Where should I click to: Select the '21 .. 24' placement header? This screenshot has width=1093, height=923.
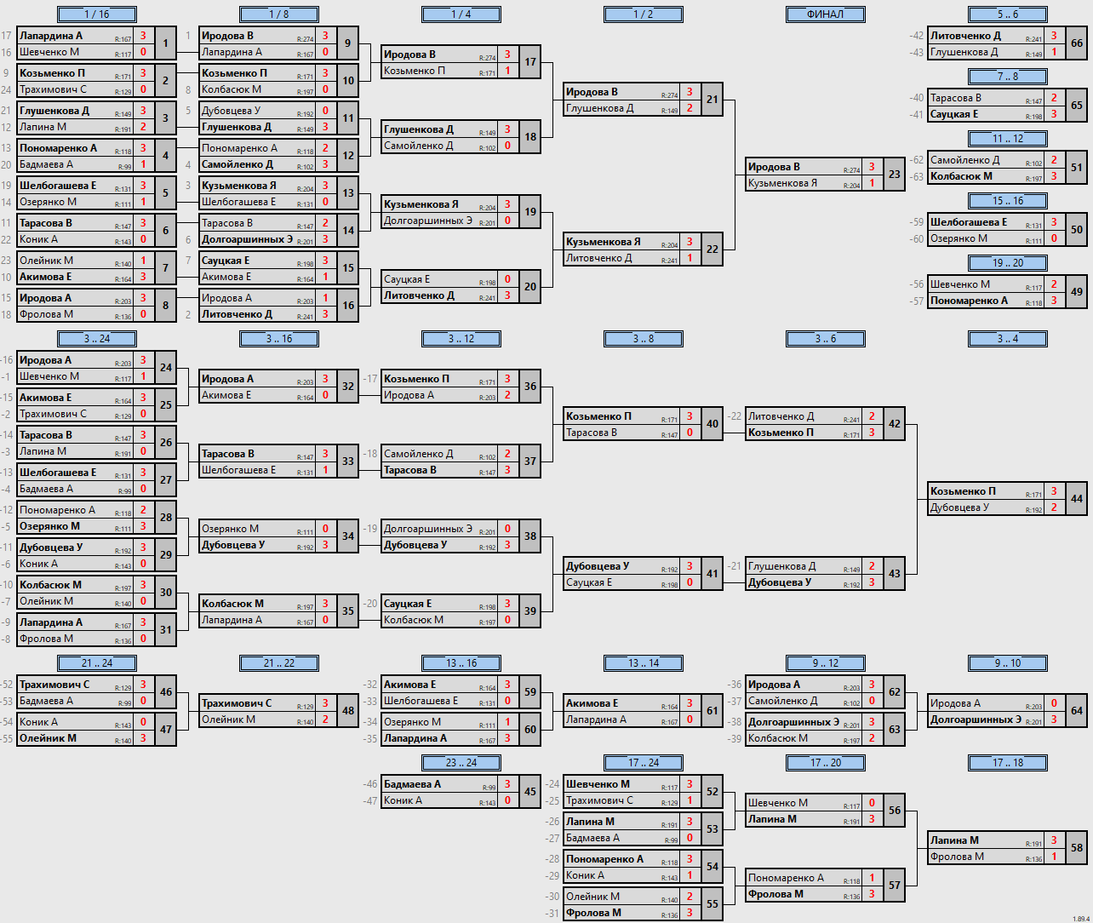point(97,663)
